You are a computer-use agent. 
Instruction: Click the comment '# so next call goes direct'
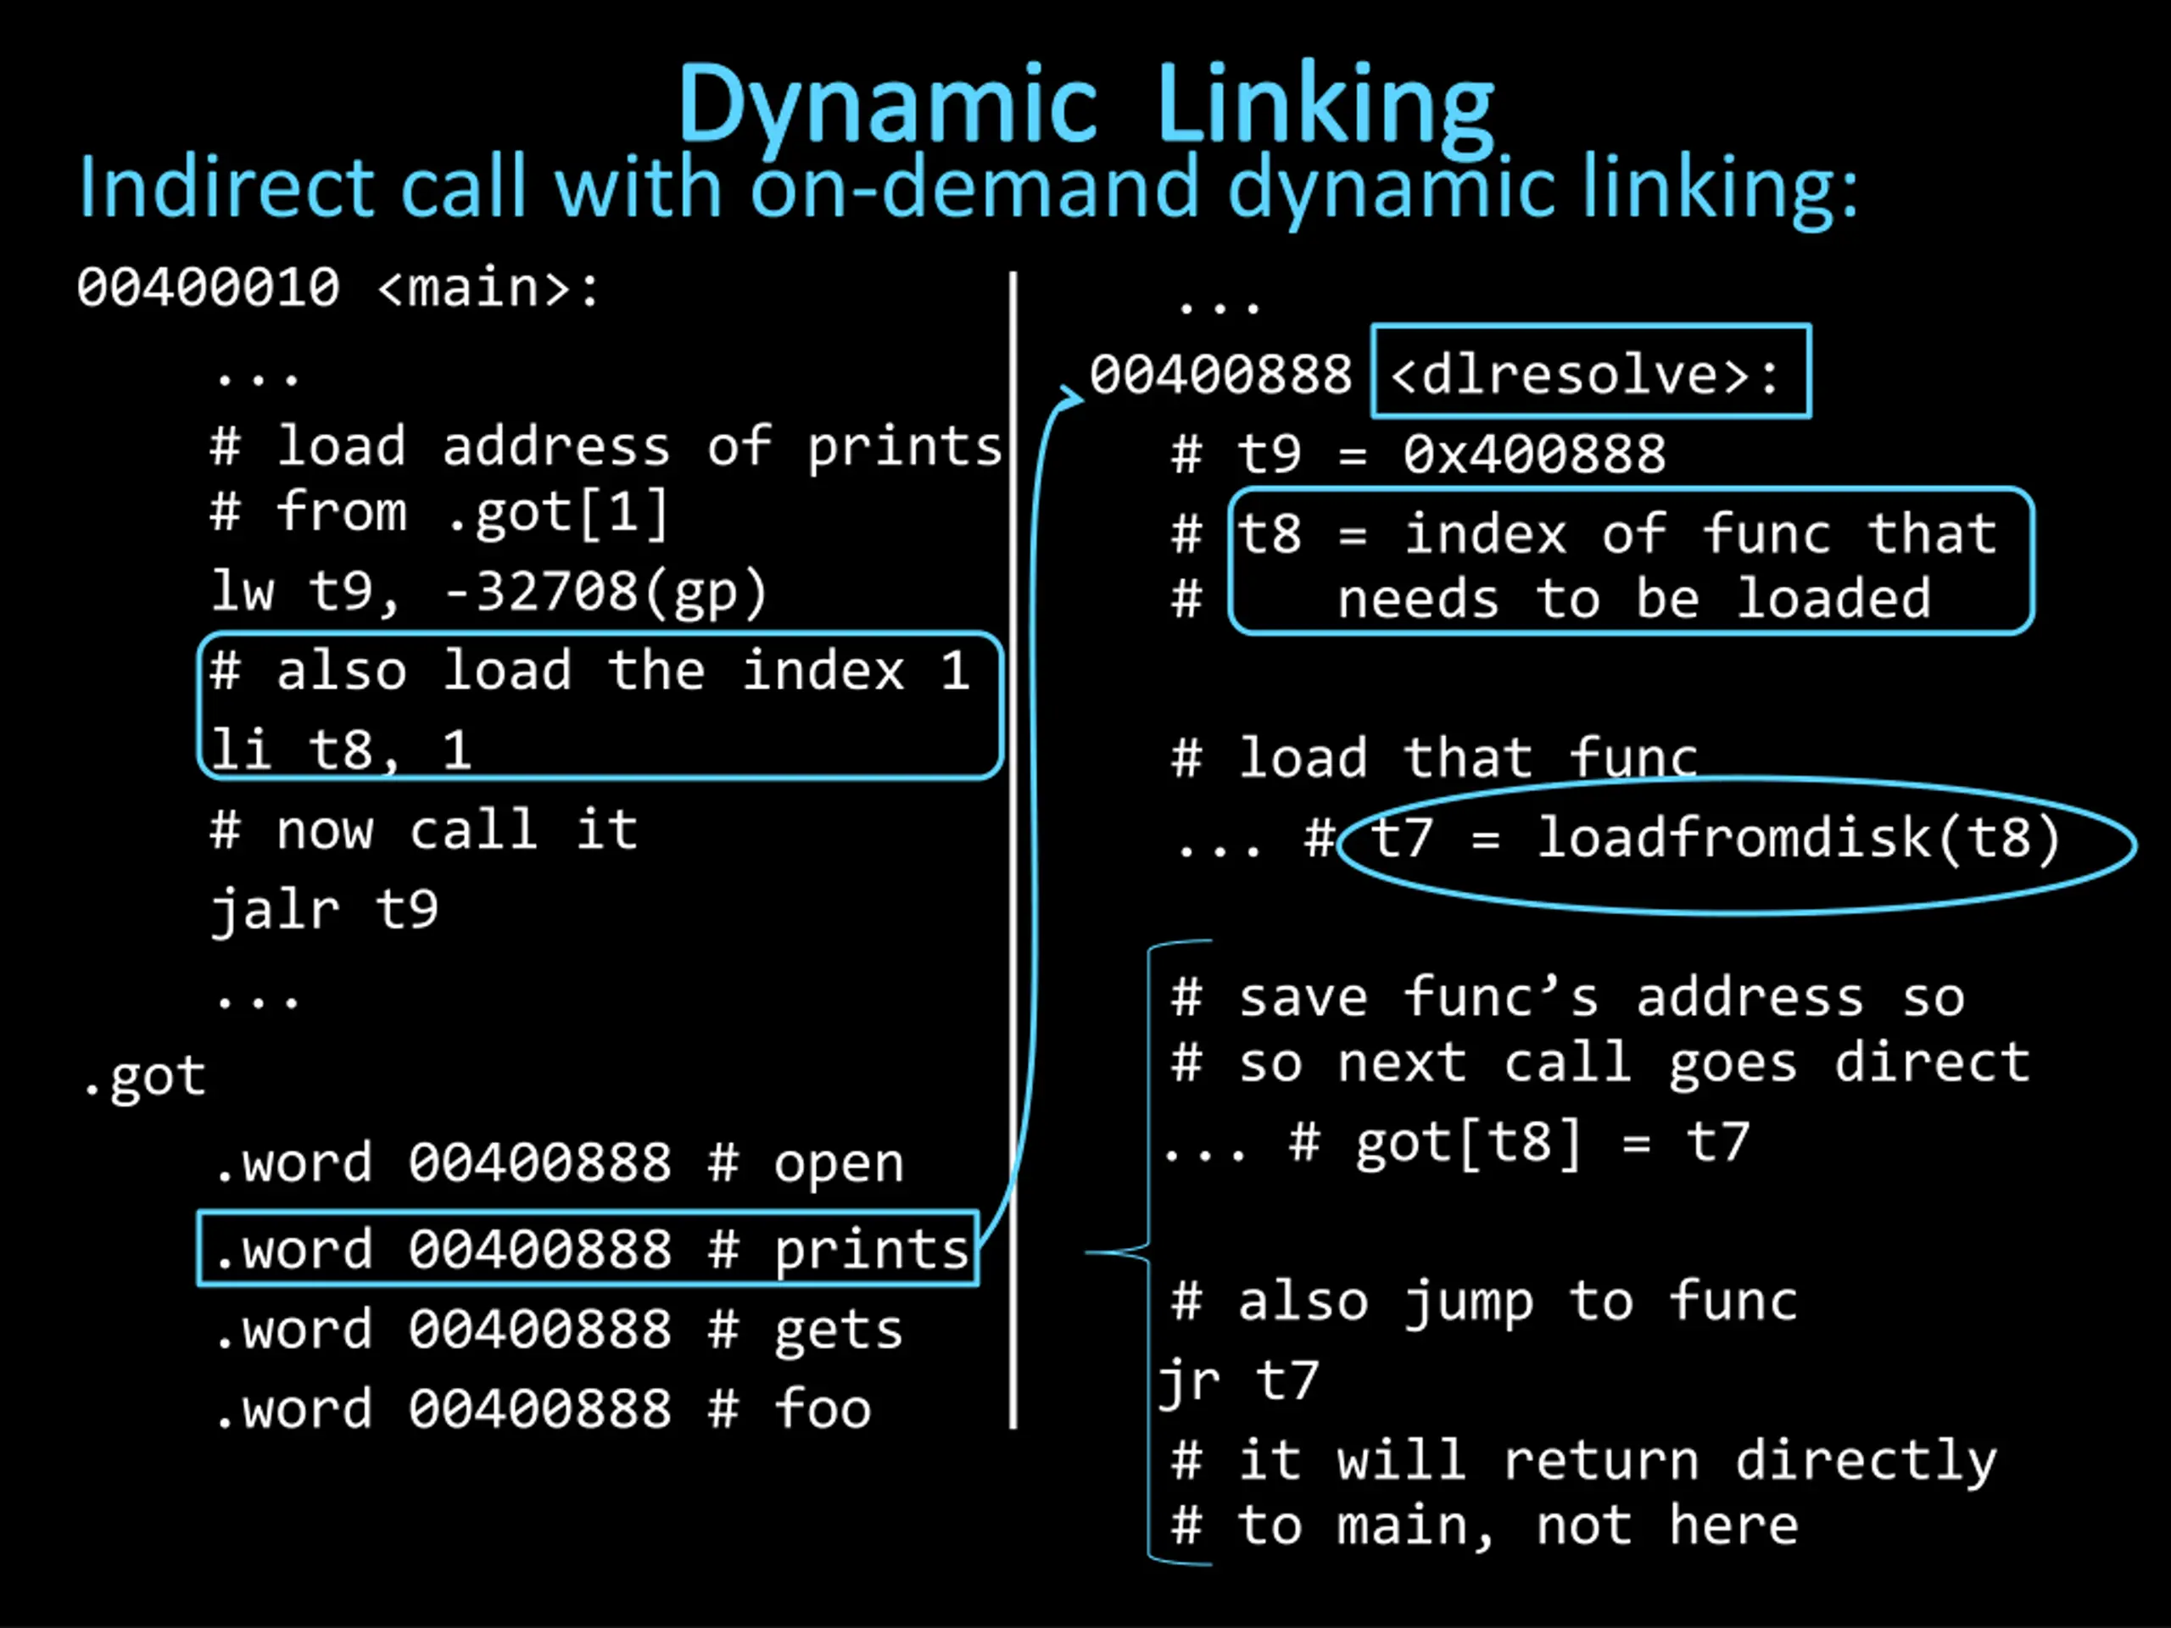tap(1601, 1064)
